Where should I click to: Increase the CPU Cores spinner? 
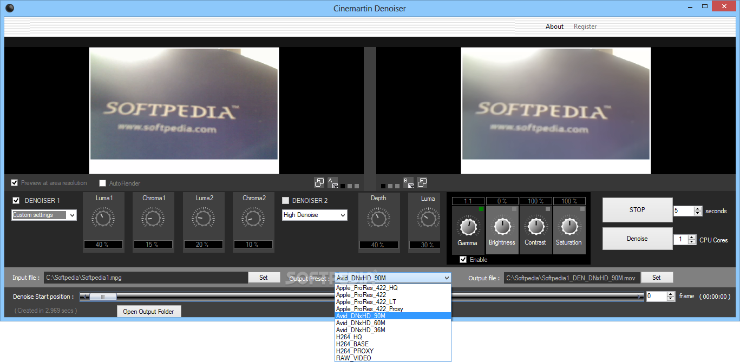pyautogui.click(x=692, y=237)
